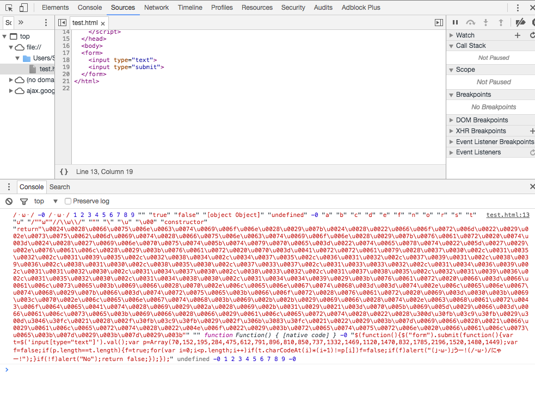The image size is (535, 398).
Task: Close the console drawer
Action: pos(532,186)
